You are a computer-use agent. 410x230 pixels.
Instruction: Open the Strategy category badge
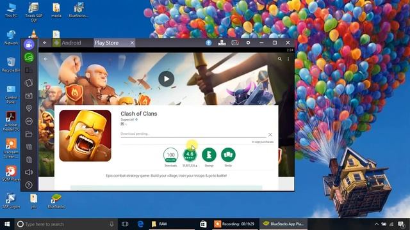tap(209, 155)
